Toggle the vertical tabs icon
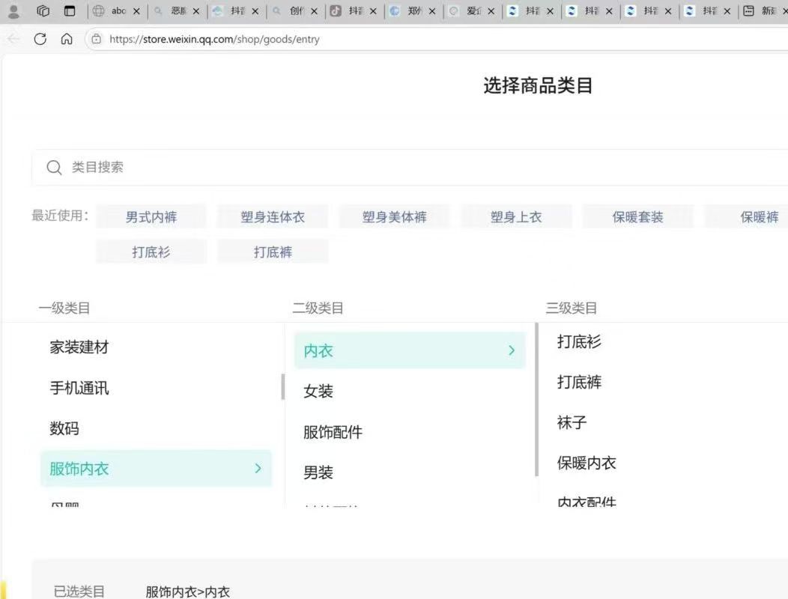 click(x=70, y=11)
